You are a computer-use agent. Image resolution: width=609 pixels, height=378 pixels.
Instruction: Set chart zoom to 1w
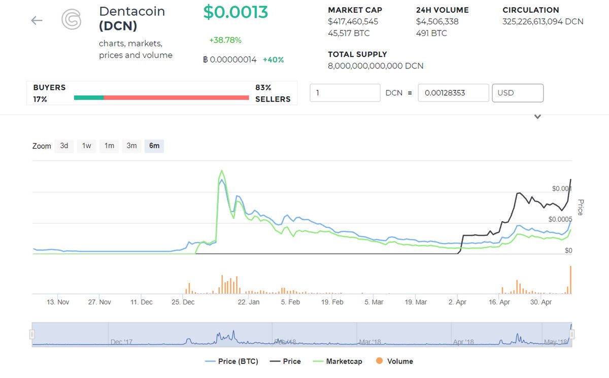tap(87, 146)
